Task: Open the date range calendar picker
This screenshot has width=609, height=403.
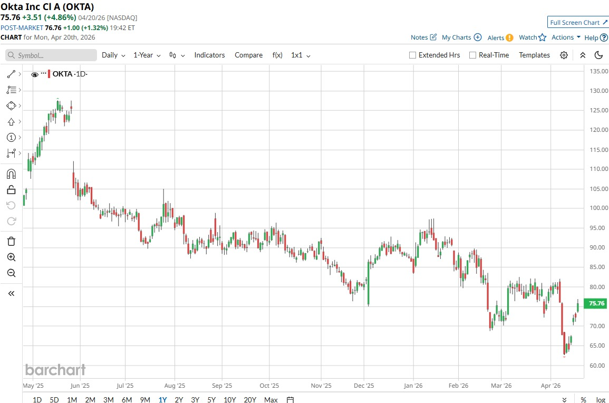Action: tap(290, 399)
